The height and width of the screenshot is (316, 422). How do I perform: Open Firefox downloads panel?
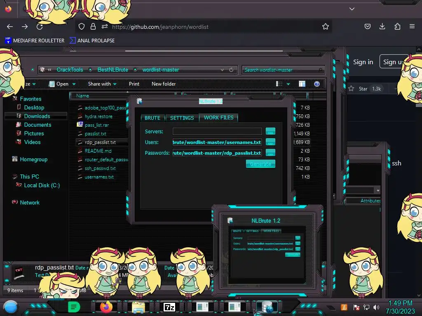382,26
